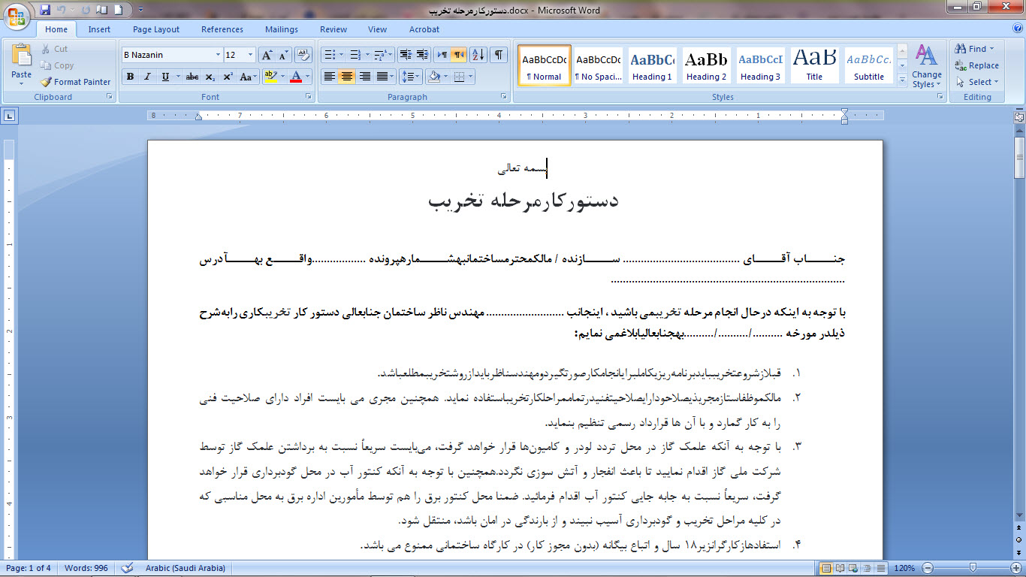Apply superscript formatting
Image resolution: width=1026 pixels, height=577 pixels.
(x=228, y=77)
